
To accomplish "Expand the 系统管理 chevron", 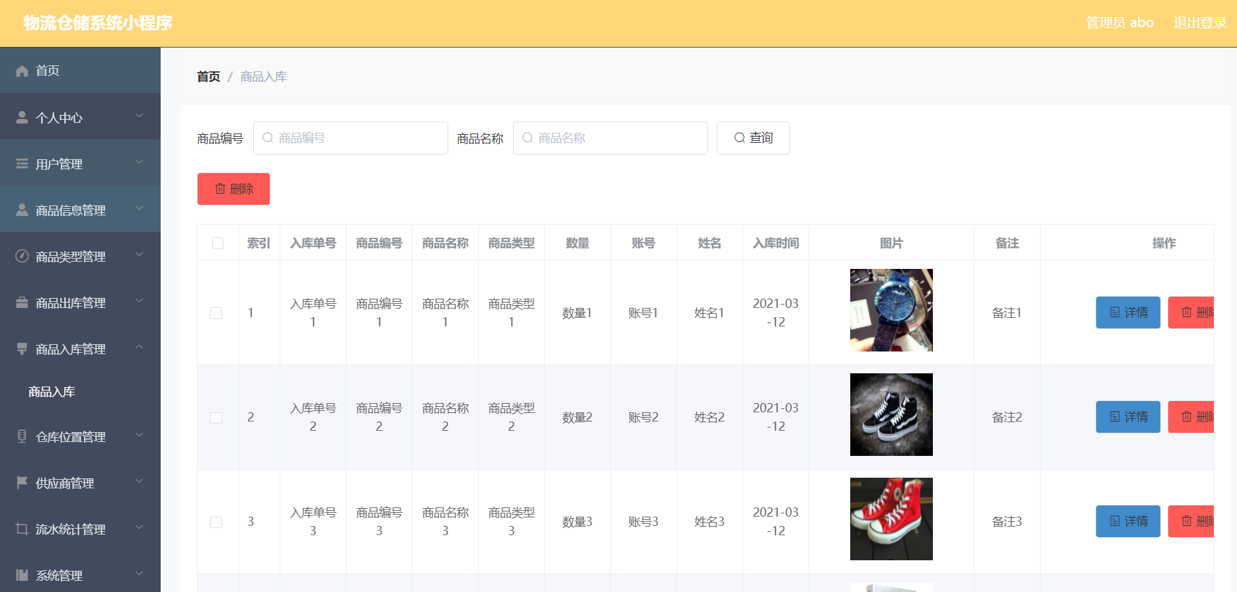I will [139, 574].
